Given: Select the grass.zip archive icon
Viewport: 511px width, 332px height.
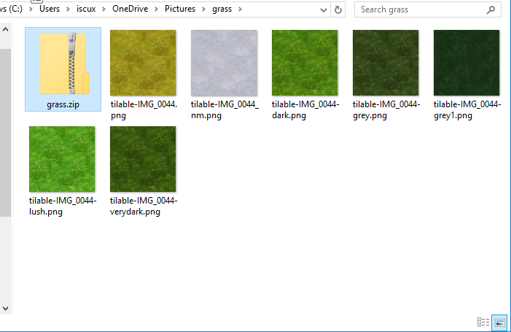Looking at the screenshot, I should pyautogui.click(x=65, y=63).
